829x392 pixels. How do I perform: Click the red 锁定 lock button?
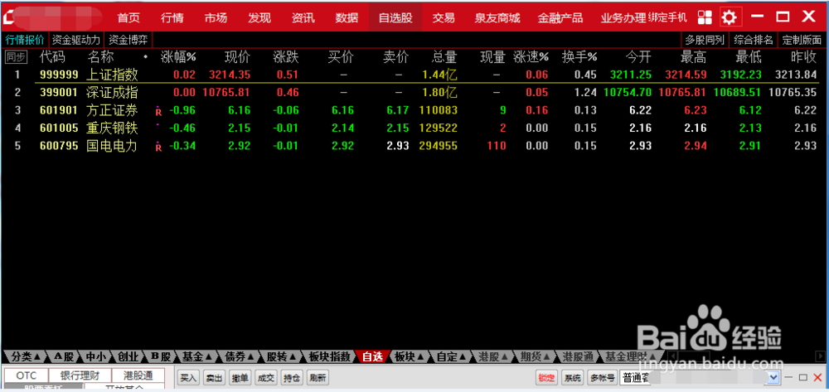tap(546, 378)
